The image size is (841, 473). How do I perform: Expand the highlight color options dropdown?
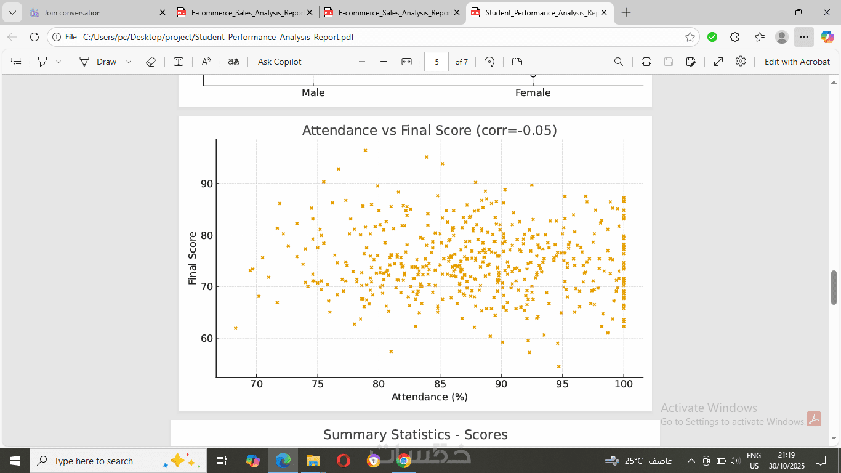click(58, 62)
